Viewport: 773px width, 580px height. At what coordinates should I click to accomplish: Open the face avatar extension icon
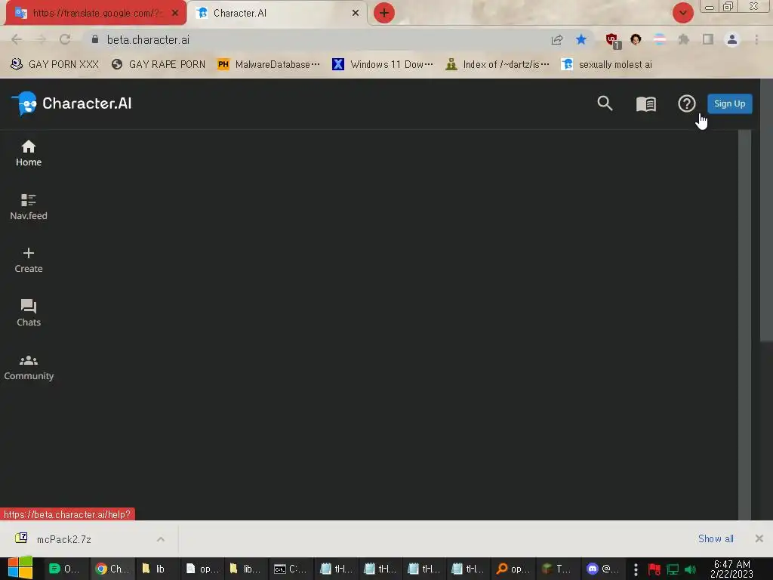636,39
